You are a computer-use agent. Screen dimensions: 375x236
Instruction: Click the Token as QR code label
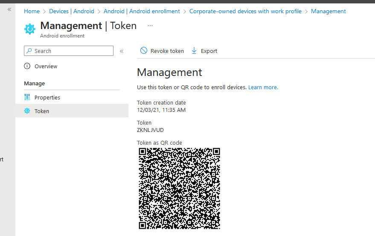pos(160,143)
